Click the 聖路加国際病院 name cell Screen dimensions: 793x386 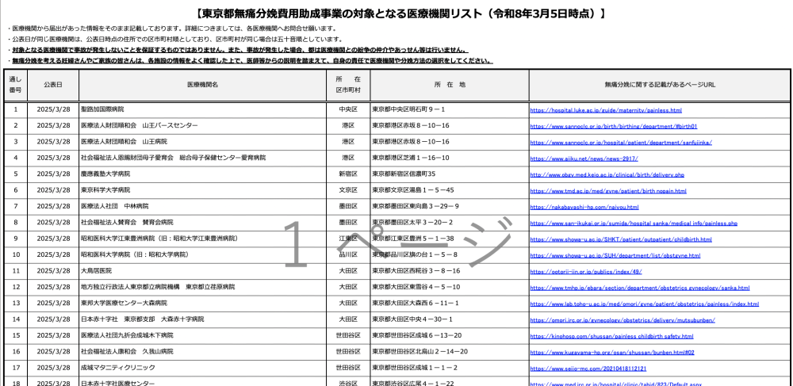click(108, 109)
